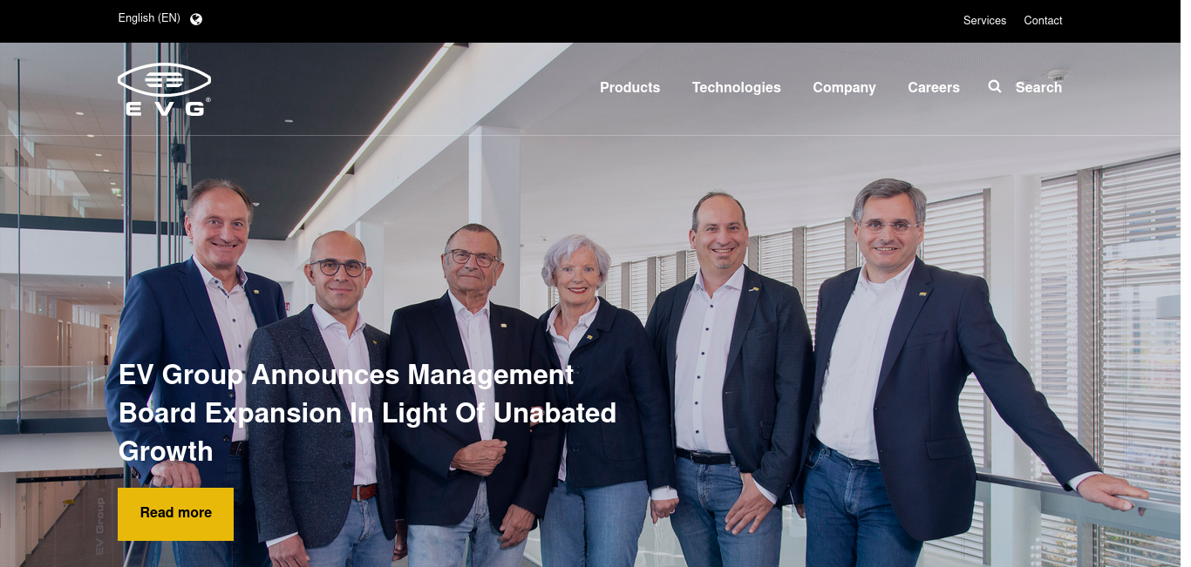Image resolution: width=1191 pixels, height=567 pixels.
Task: Click the EVG logo
Action: tap(164, 90)
